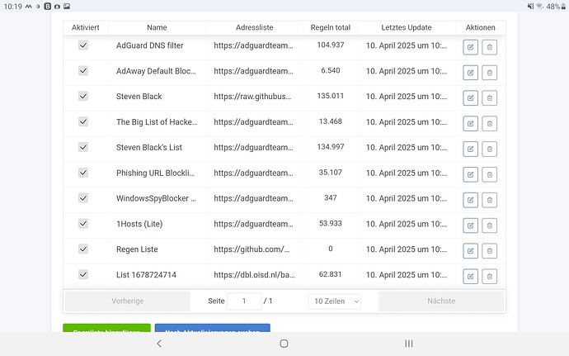Image resolution: width=569 pixels, height=356 pixels.
Task: Edit the 1Hosts (Lite) entry
Action: coord(470,225)
